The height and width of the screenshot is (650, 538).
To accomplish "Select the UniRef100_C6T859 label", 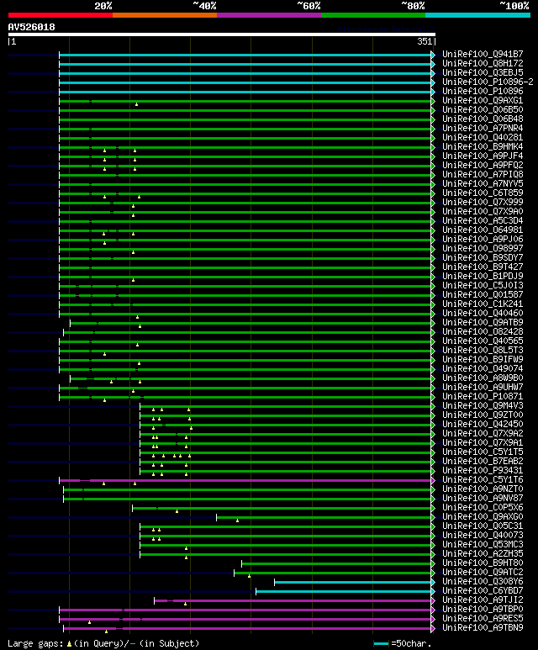I will click(483, 193).
